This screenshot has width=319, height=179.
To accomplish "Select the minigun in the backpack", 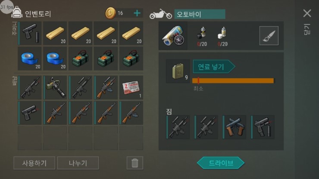I will (55, 88).
